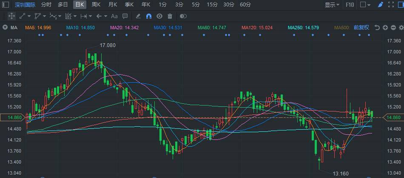404x178 pixels.
Task: Expand the line tool dropdown arrow
Action: [x=29, y=16]
